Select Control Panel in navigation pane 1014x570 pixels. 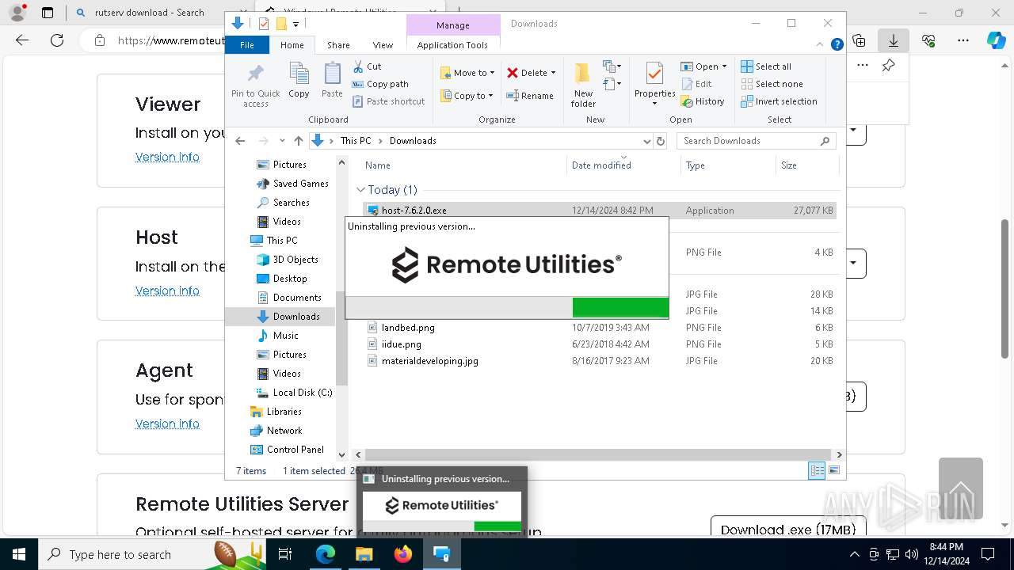[287, 450]
